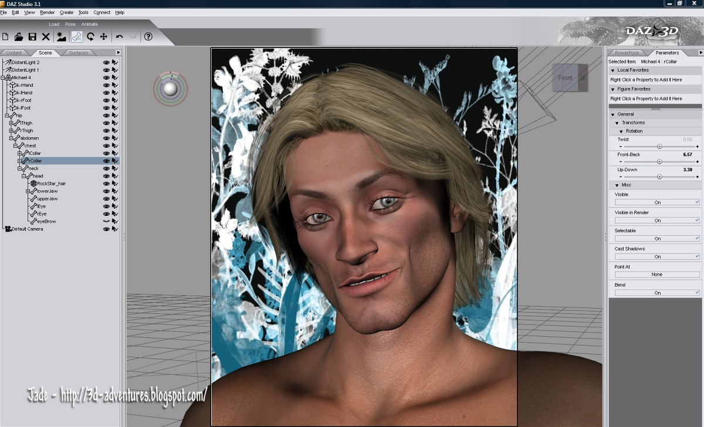The image size is (704, 427).
Task: Click the Pose activity label
Action: point(70,24)
